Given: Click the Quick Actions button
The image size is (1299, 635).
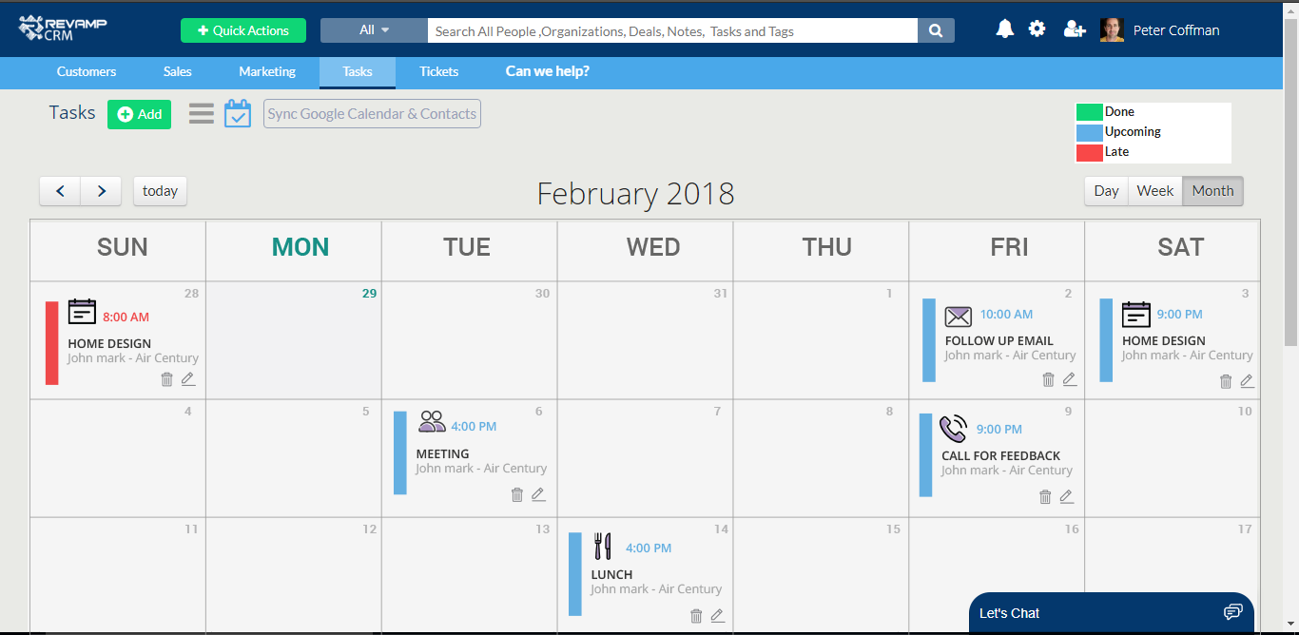Looking at the screenshot, I should [x=243, y=30].
